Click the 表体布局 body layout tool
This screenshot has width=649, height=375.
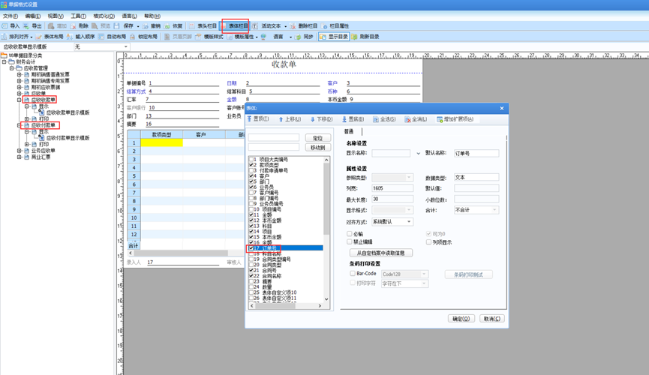pyautogui.click(x=50, y=37)
